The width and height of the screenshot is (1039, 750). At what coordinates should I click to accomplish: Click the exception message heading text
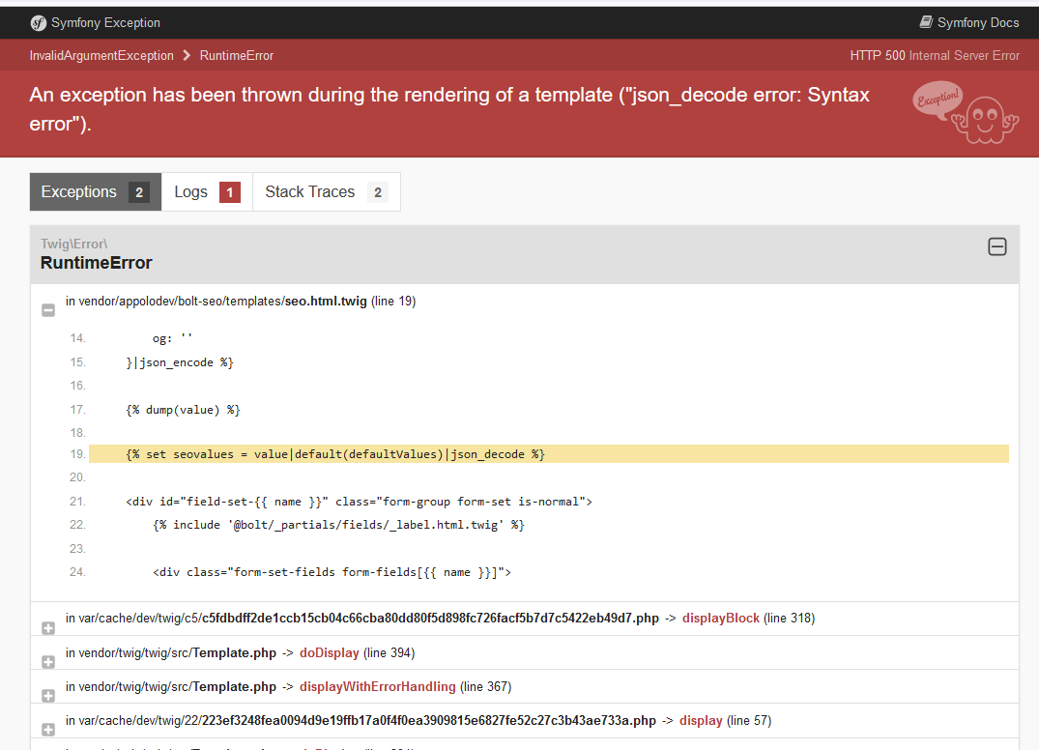pyautogui.click(x=449, y=109)
